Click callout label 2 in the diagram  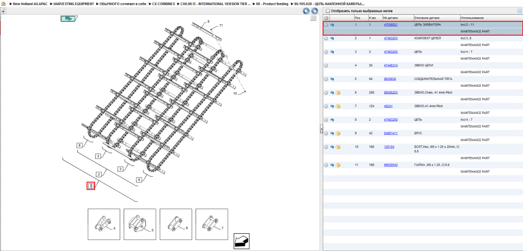(x=99, y=174)
